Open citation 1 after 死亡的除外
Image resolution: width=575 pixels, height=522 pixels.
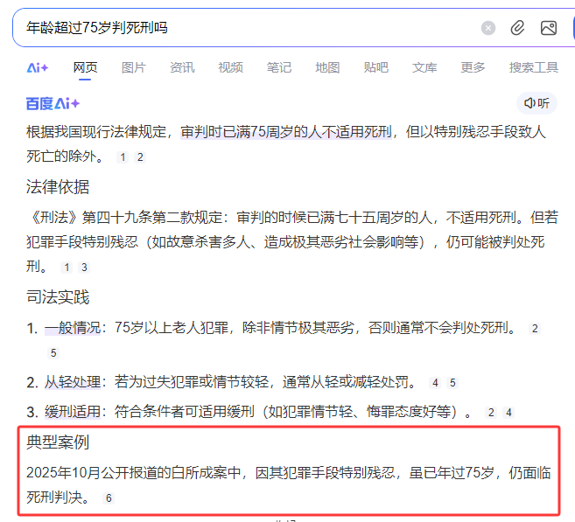(x=123, y=157)
